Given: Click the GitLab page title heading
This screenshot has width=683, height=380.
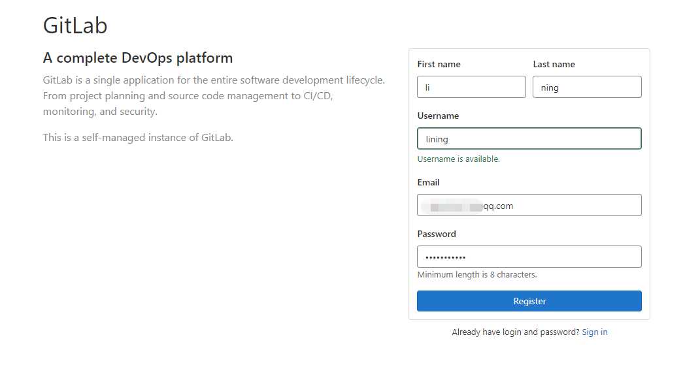Looking at the screenshot, I should coord(75,25).
